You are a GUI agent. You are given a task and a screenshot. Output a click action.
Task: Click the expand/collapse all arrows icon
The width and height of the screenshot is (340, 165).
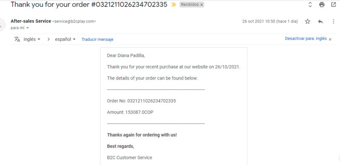[x=310, y=5]
